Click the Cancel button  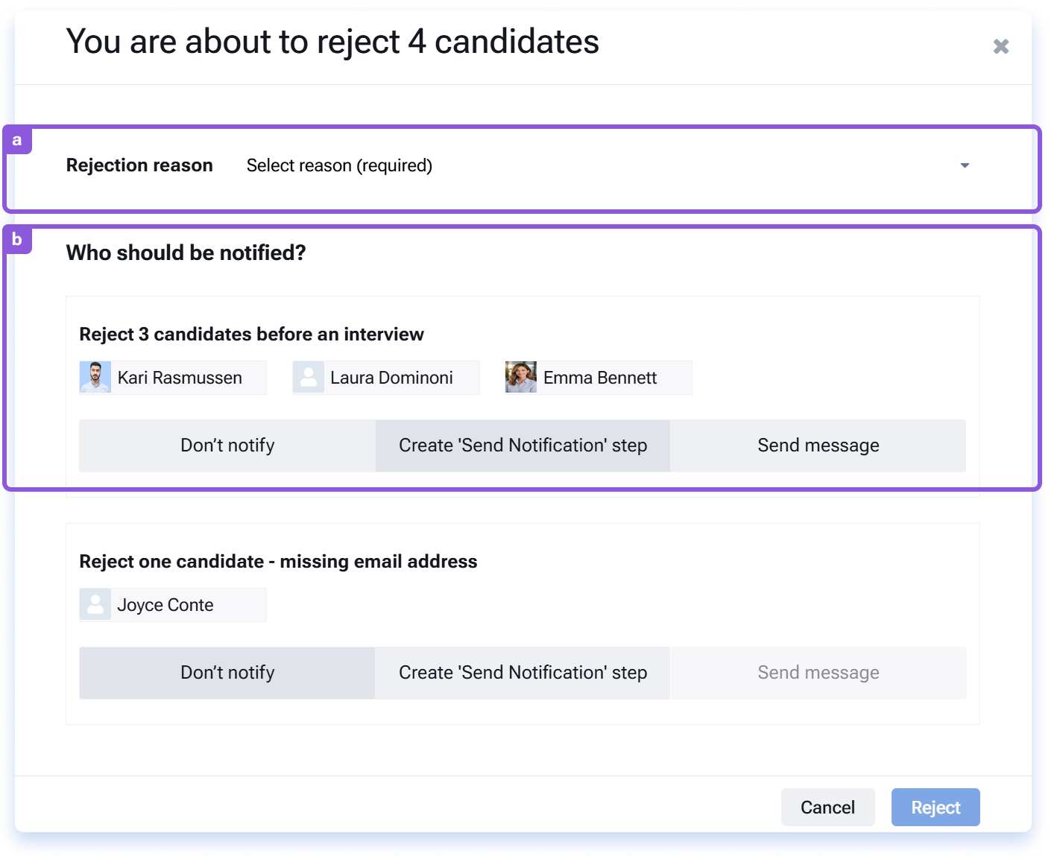(827, 808)
